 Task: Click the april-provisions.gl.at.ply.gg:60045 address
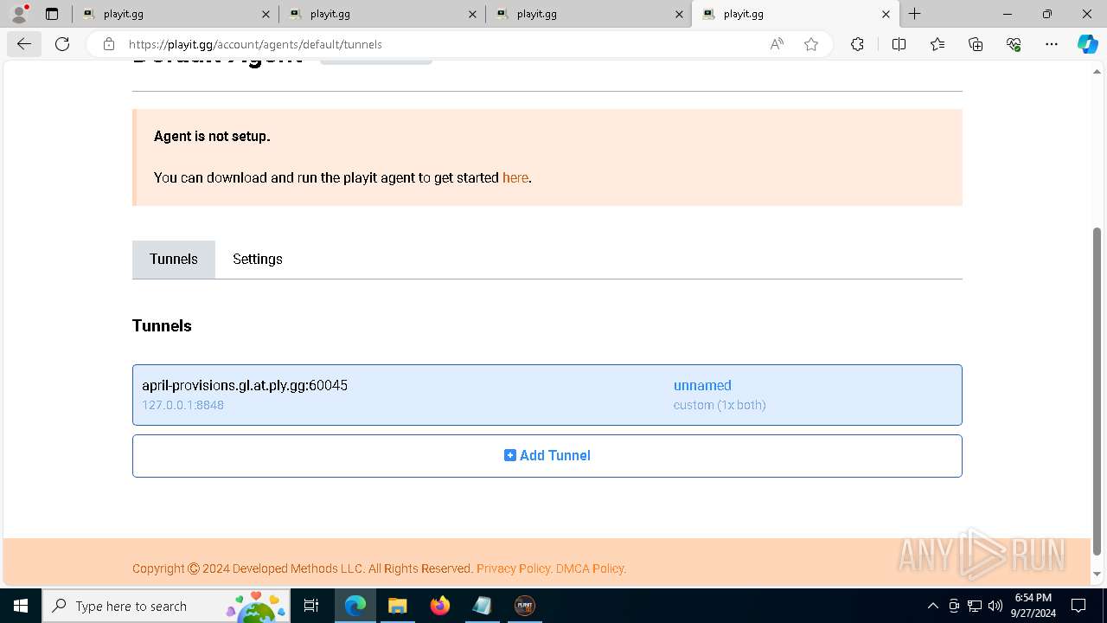pyautogui.click(x=245, y=385)
